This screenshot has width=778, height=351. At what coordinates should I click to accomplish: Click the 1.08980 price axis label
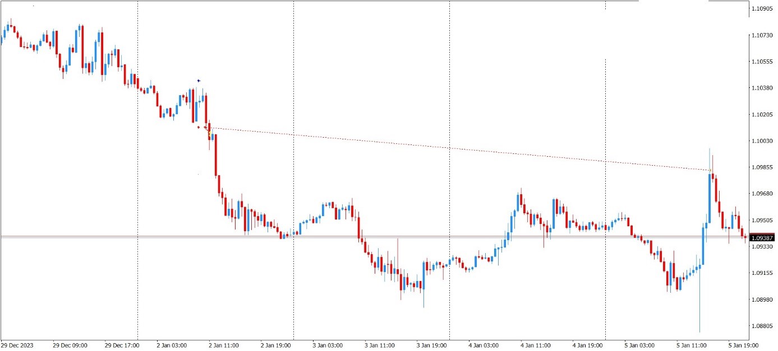(x=762, y=299)
